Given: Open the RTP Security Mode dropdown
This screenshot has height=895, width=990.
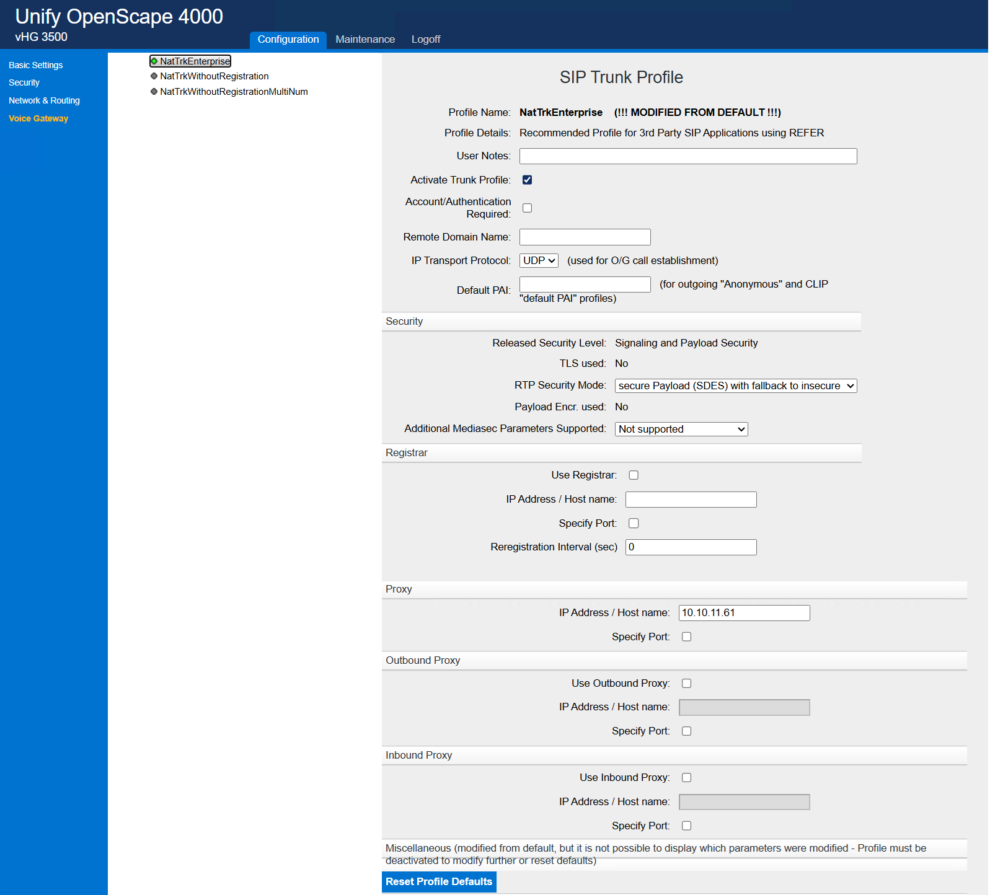Looking at the screenshot, I should point(736,386).
